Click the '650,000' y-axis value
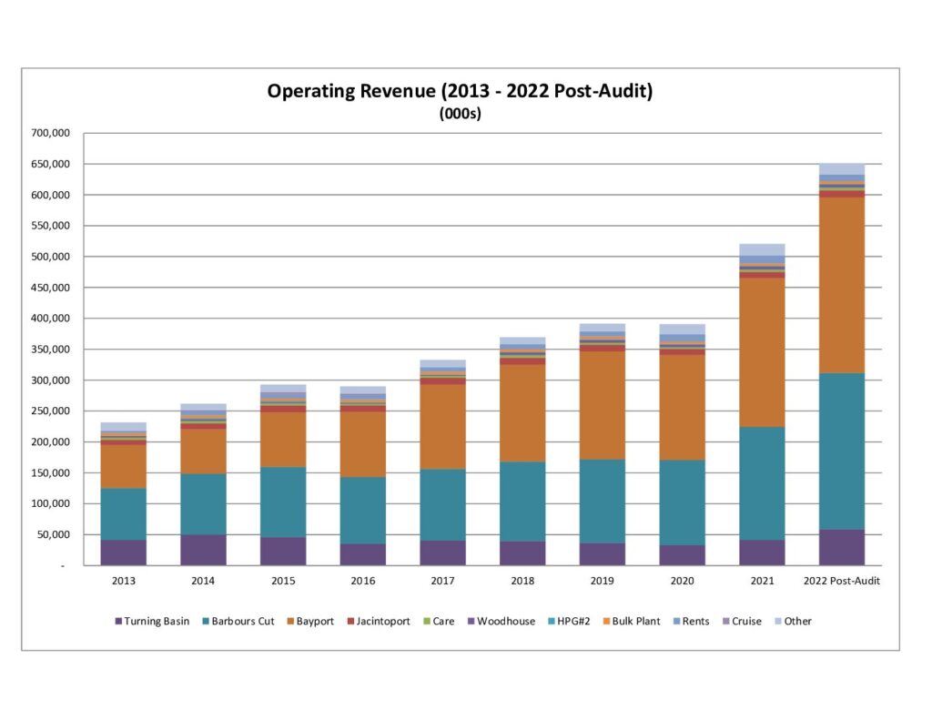 tap(51, 164)
